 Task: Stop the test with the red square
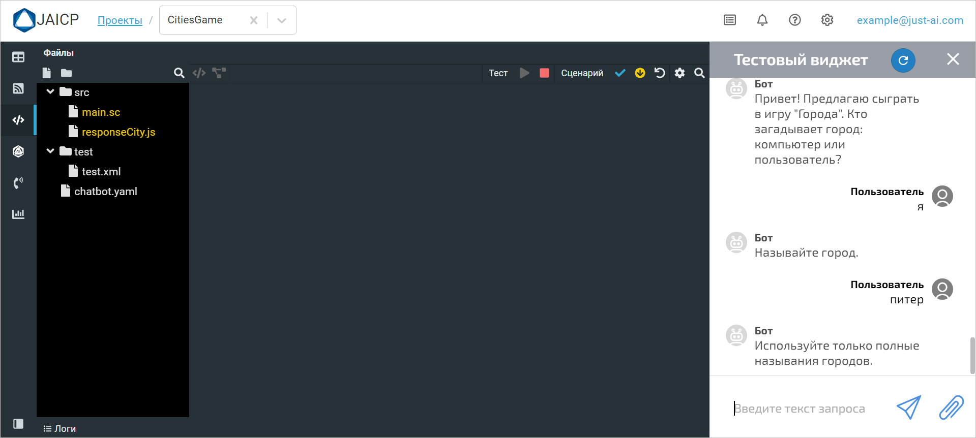tap(544, 73)
